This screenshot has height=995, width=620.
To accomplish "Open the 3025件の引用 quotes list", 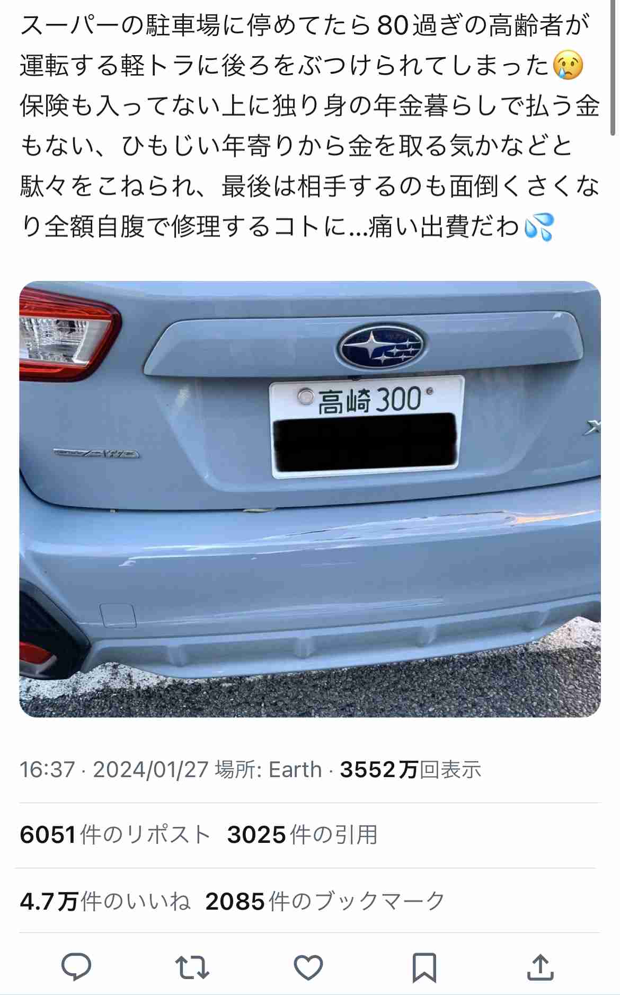I will pyautogui.click(x=303, y=834).
